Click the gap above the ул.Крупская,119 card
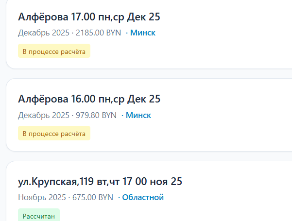The height and width of the screenshot is (221, 292). pyautogui.click(x=146, y=156)
